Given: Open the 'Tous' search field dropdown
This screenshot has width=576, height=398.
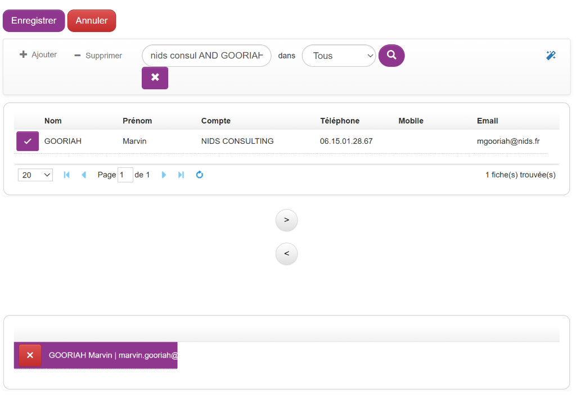Looking at the screenshot, I should pos(339,56).
